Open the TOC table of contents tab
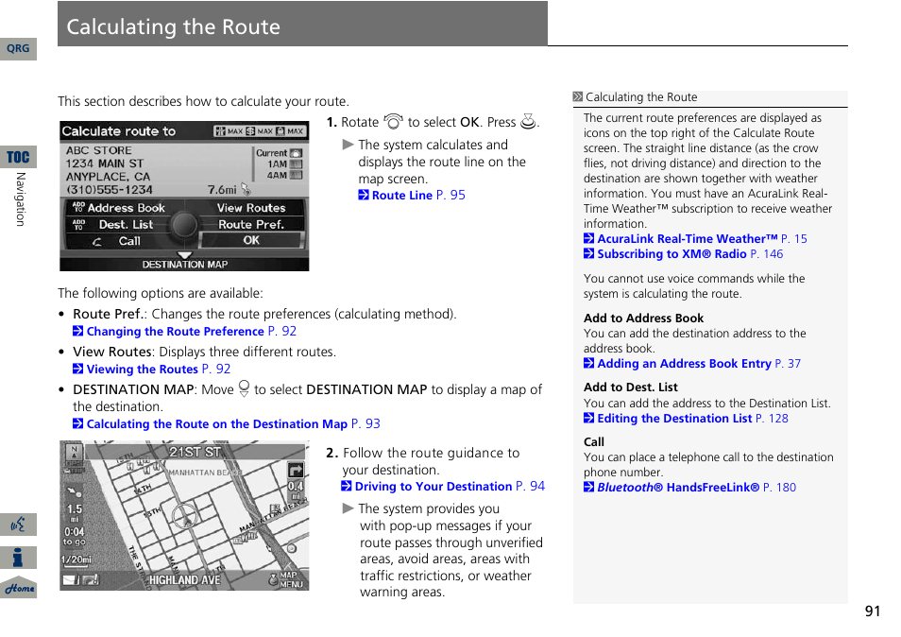This screenshot has height=637, width=901. pos(18,157)
